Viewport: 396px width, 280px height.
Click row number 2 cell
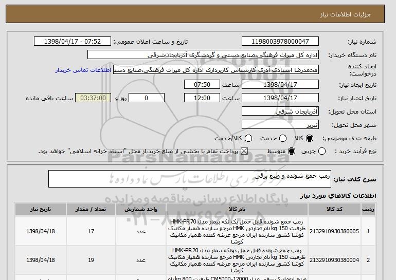point(368,260)
